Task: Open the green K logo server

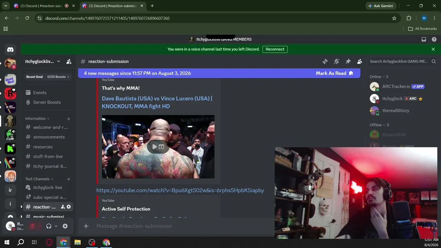Action: 10,149
